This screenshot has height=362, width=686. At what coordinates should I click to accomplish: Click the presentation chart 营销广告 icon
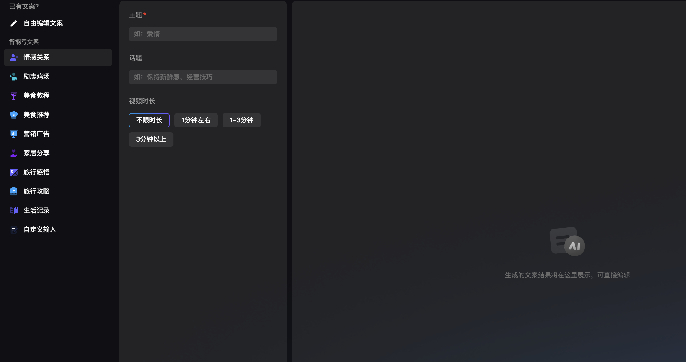13,134
